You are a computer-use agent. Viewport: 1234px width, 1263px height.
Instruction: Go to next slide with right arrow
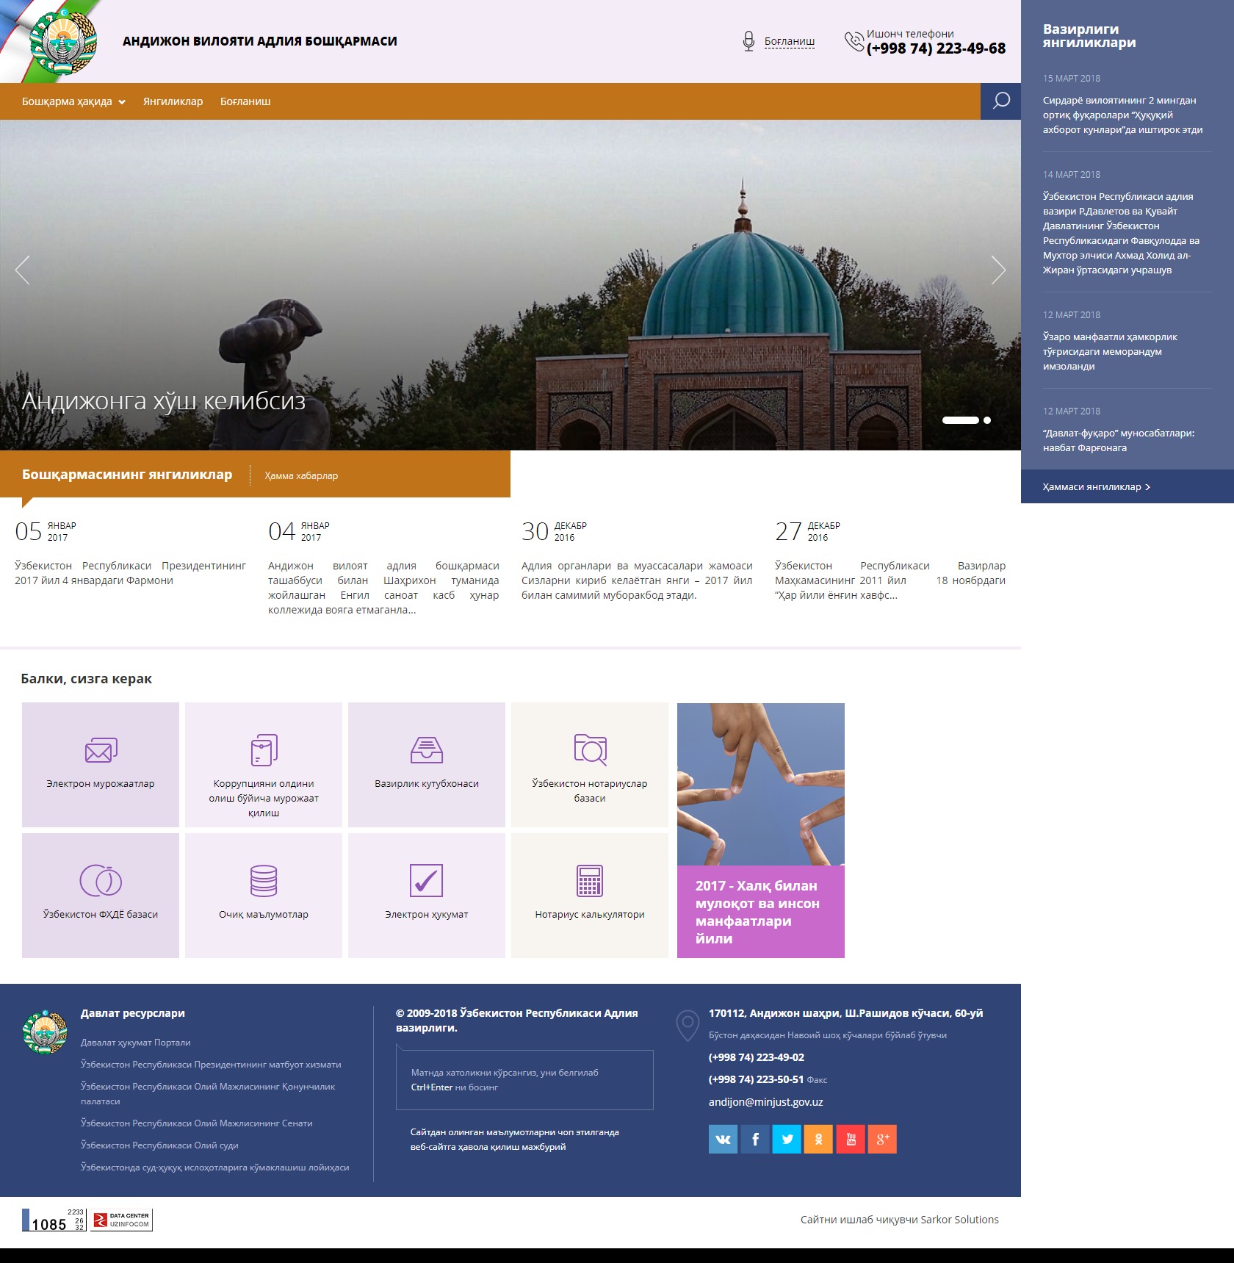point(998,270)
